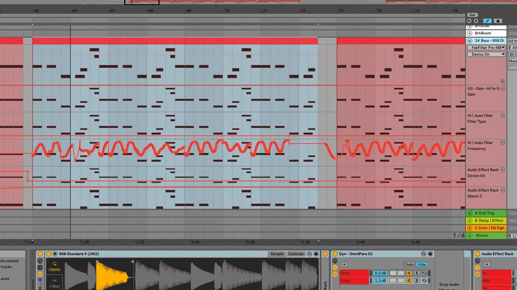
Task: Click the 6.0 dB chain volume
Action: (x=380, y=273)
